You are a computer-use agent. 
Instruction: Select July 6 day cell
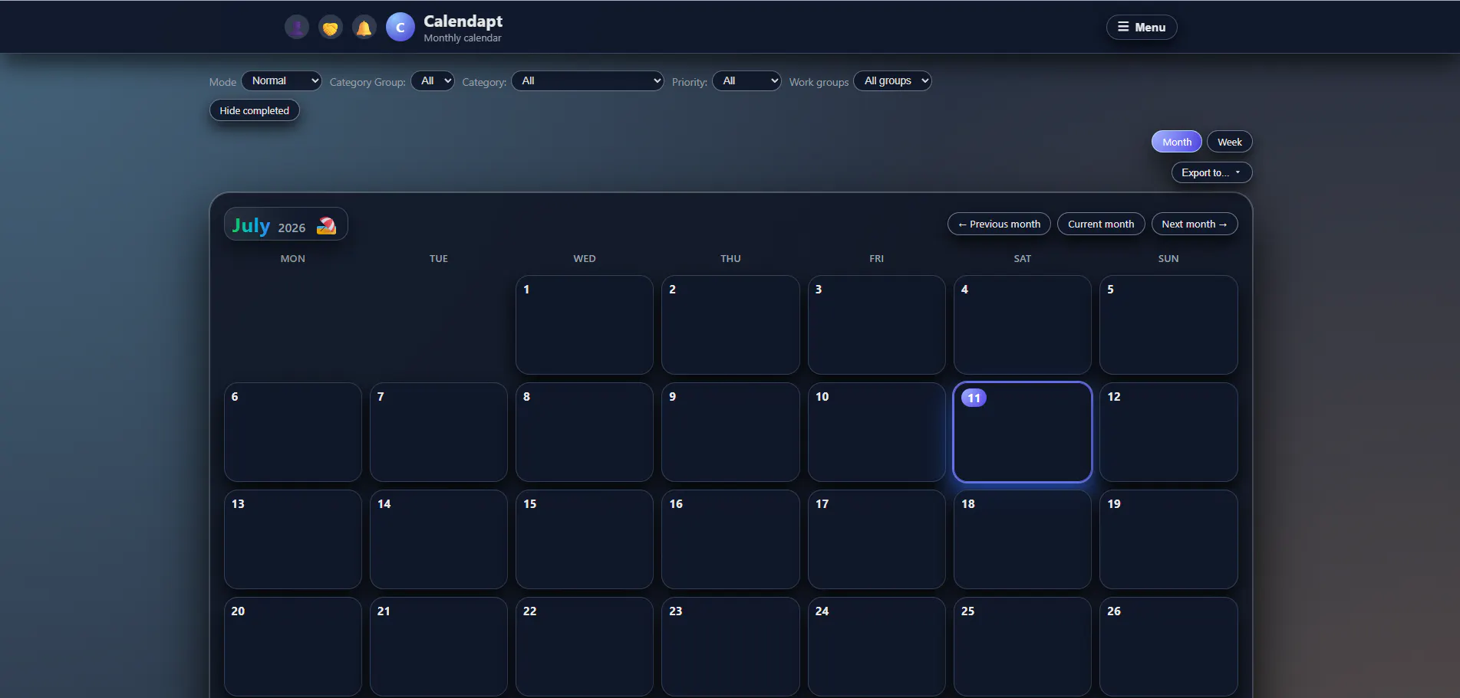tap(293, 432)
